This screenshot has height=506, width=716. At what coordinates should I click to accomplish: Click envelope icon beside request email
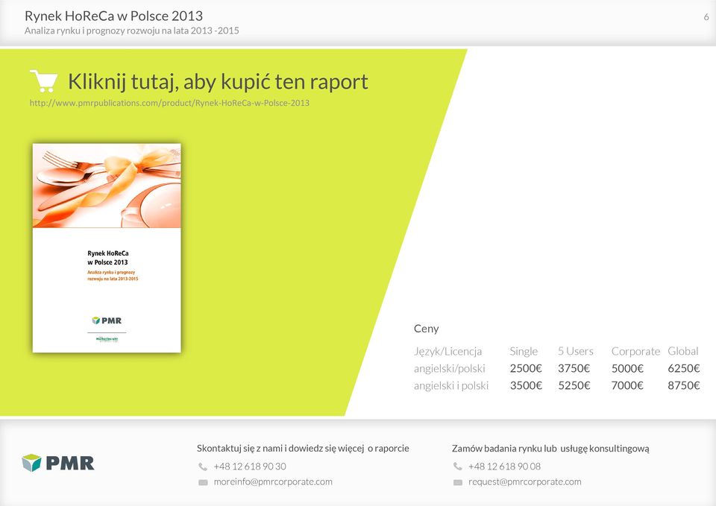point(457,482)
